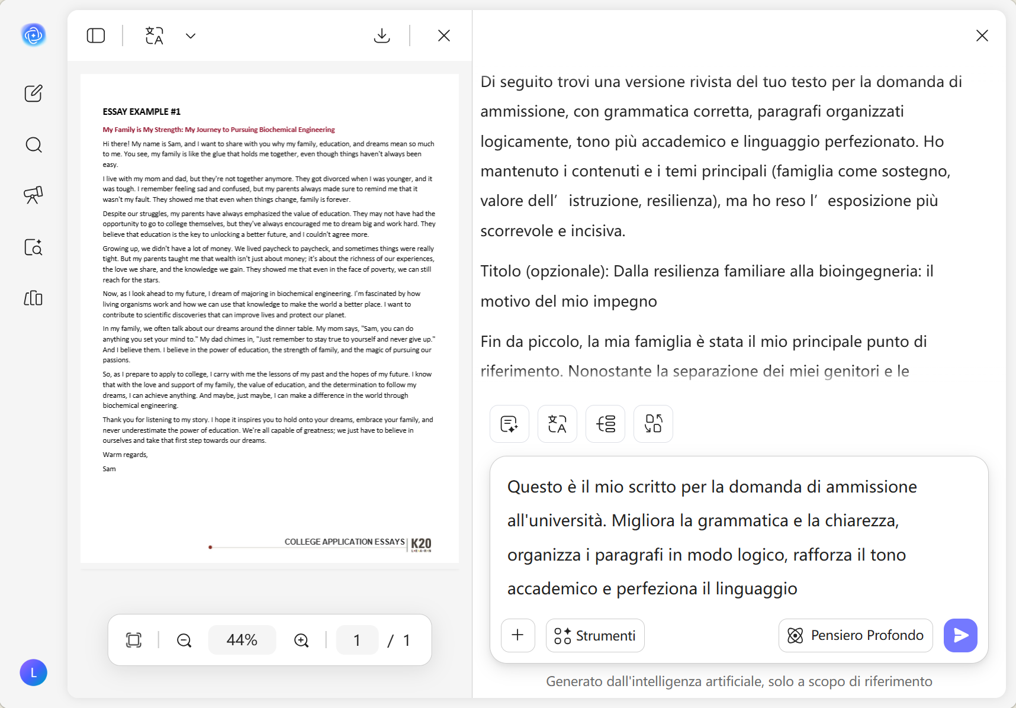Click the 'ESSAY EXAMPLE #1' heading
The width and height of the screenshot is (1016, 708).
[142, 111]
